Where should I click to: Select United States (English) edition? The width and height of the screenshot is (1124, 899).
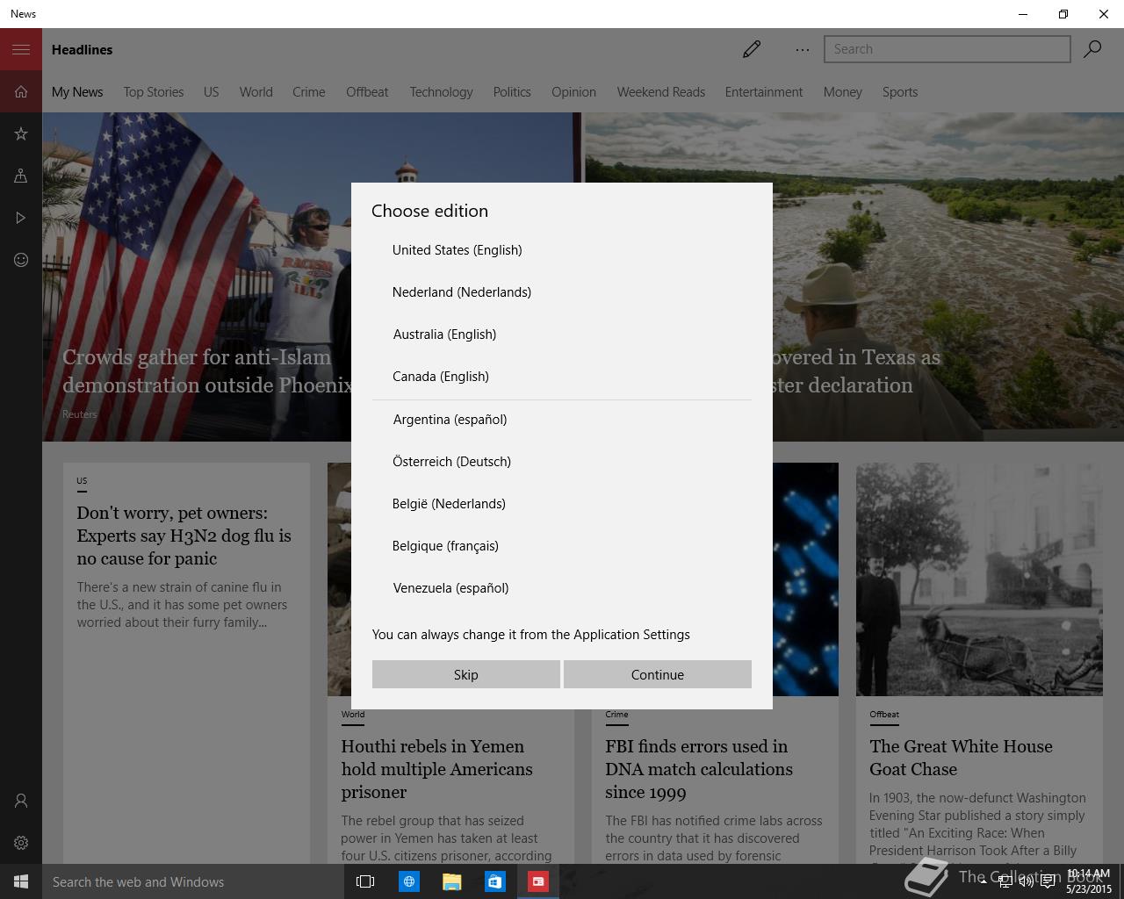(x=562, y=250)
